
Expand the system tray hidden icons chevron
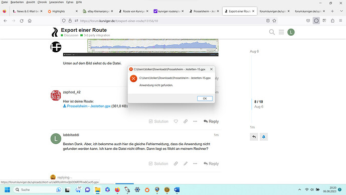point(299,189)
